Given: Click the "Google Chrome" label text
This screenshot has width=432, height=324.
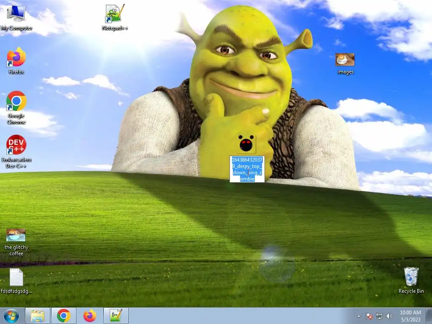Looking at the screenshot, I should coord(16,119).
